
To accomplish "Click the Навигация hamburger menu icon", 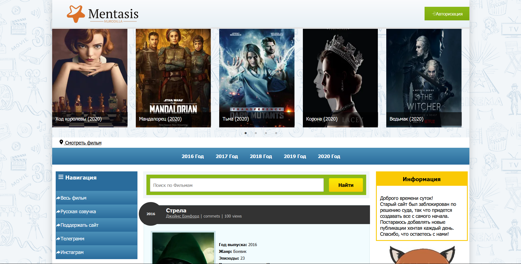I will click(x=61, y=177).
